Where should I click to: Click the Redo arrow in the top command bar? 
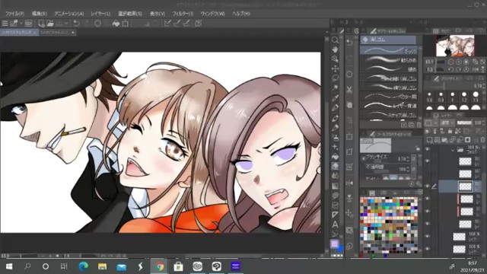[x=87, y=24]
